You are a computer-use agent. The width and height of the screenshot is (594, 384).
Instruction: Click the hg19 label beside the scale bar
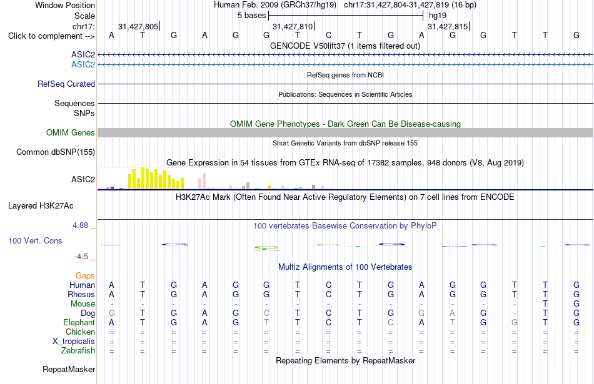click(x=438, y=16)
